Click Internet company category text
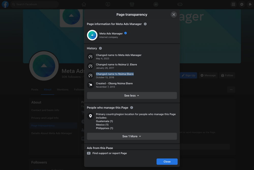 pos(109,37)
